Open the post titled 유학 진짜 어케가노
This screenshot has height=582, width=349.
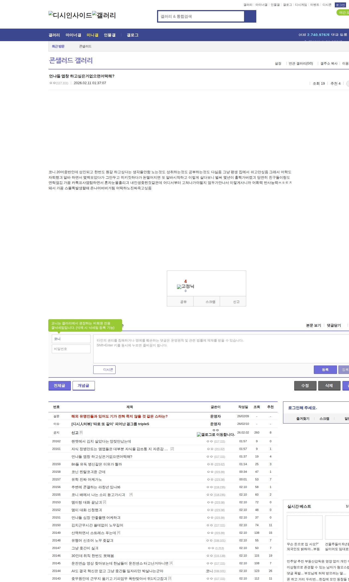[86, 479]
